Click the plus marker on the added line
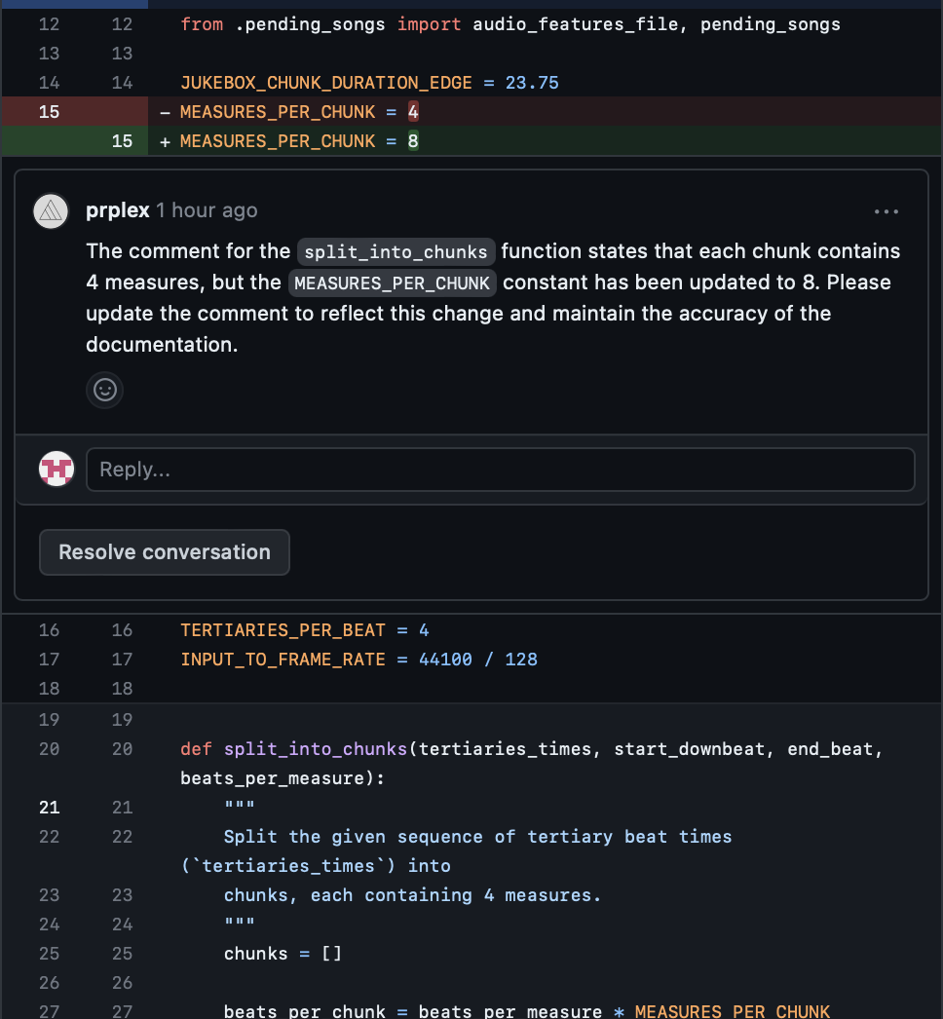Image resolution: width=943 pixels, height=1019 pixels. 165,141
